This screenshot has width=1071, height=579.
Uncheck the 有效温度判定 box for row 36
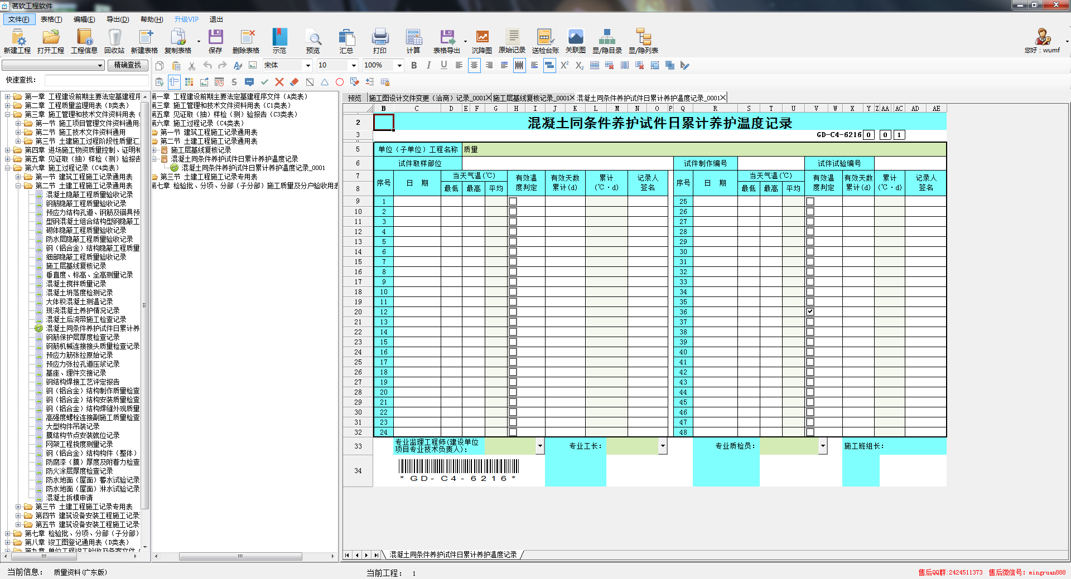click(x=810, y=312)
